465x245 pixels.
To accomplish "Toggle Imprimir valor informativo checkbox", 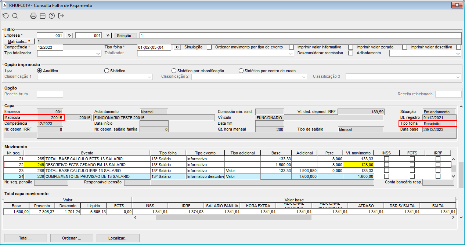I will 350,47.
